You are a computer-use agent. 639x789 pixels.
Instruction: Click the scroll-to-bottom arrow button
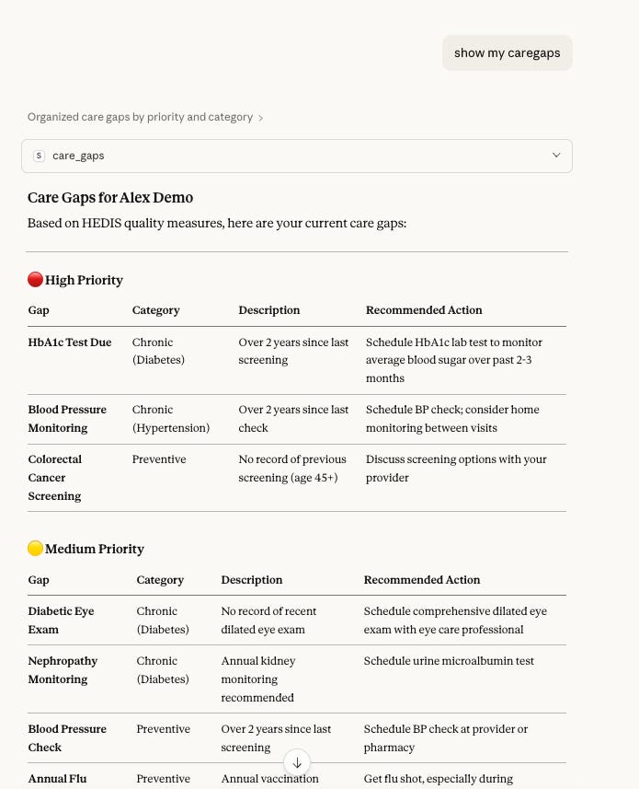click(297, 763)
